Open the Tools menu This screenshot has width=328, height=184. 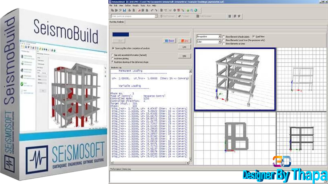143,5
